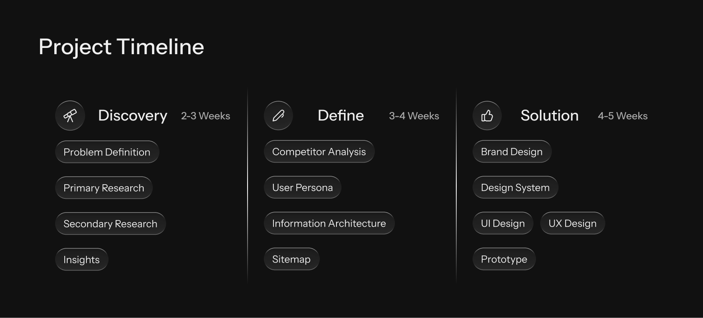Click the thumbs-up Solution icon
Image resolution: width=703 pixels, height=318 pixels.
tap(487, 115)
